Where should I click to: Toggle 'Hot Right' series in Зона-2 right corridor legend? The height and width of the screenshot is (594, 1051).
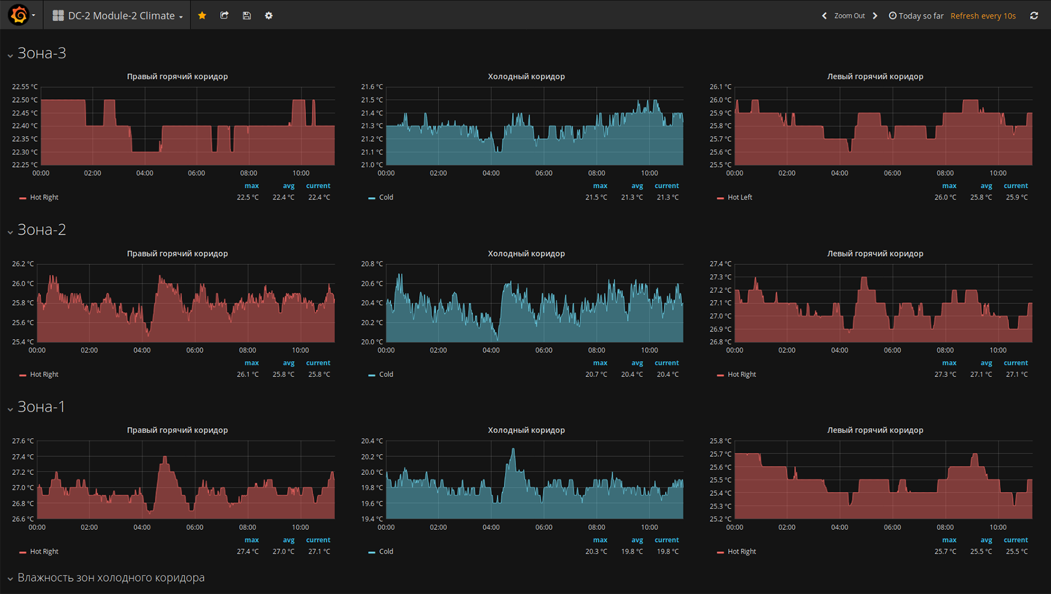[x=44, y=375]
